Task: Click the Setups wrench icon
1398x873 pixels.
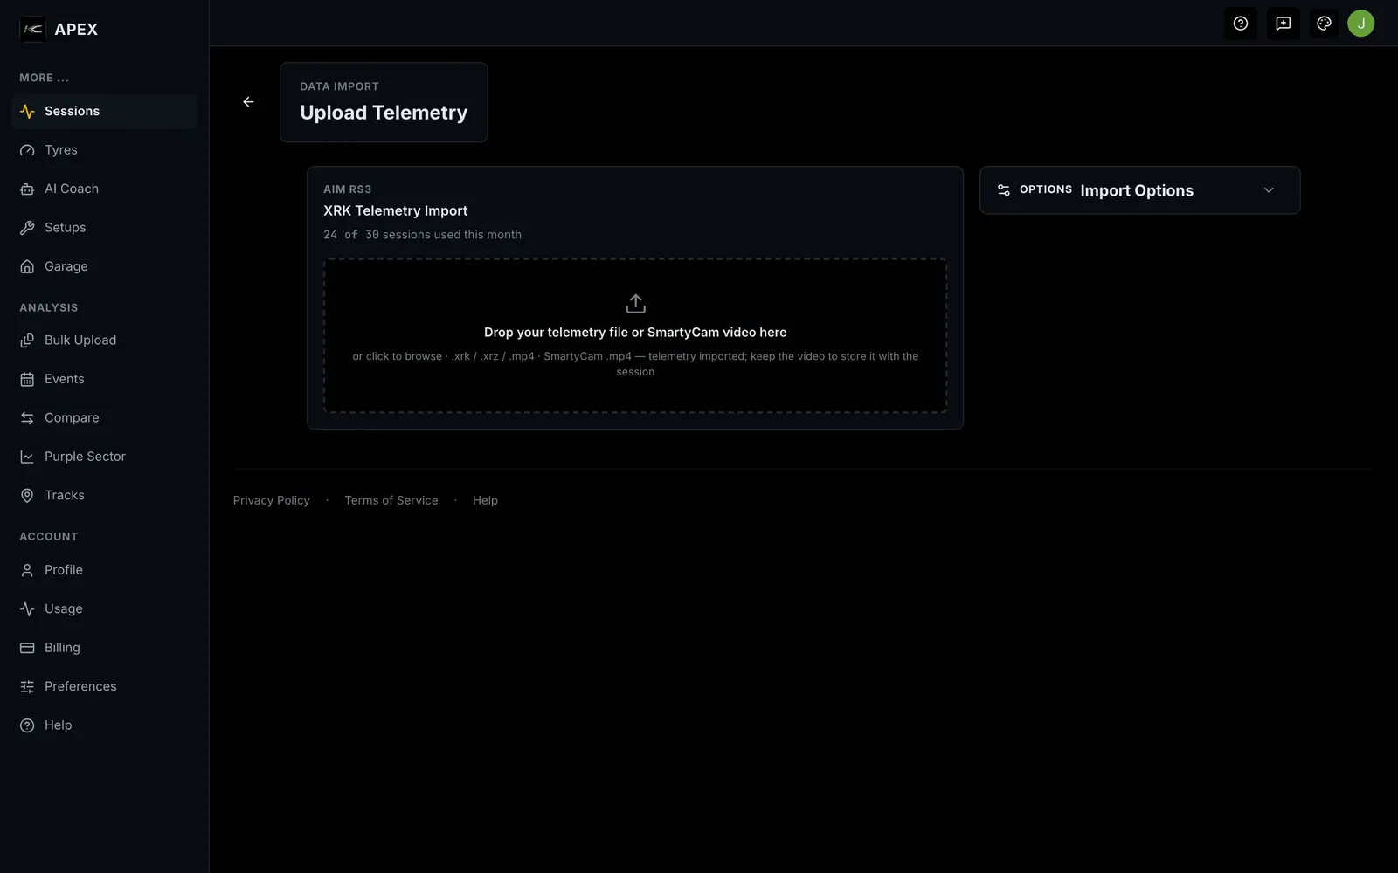Action: [x=27, y=228]
